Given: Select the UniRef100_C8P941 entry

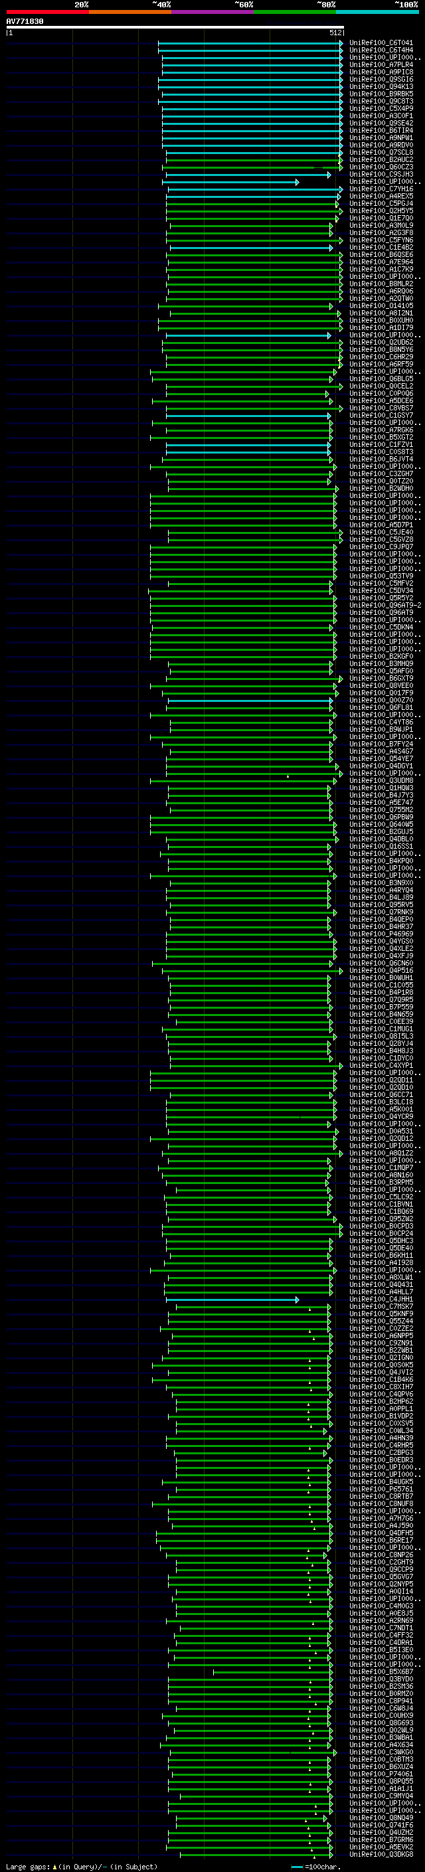Looking at the screenshot, I should pos(381,1701).
